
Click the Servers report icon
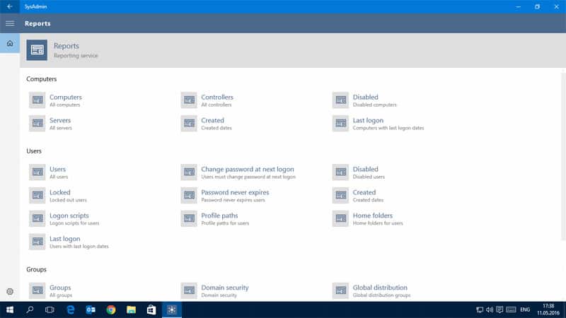pos(37,123)
